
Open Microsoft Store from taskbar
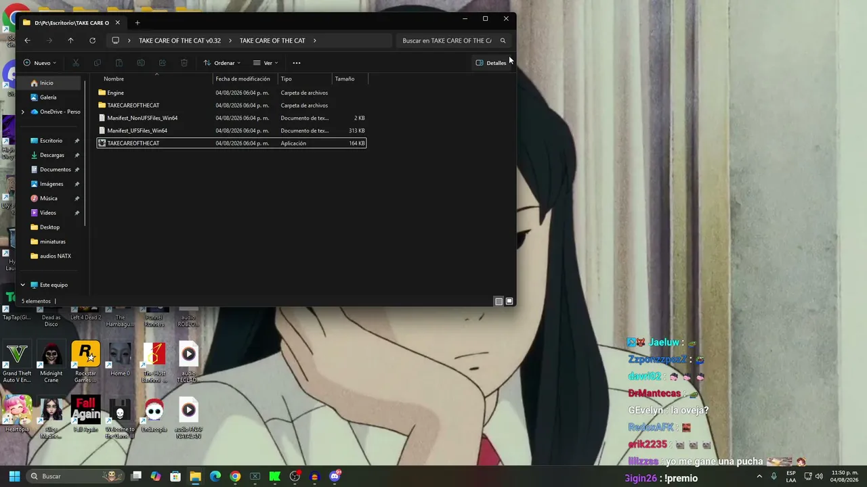tap(175, 476)
